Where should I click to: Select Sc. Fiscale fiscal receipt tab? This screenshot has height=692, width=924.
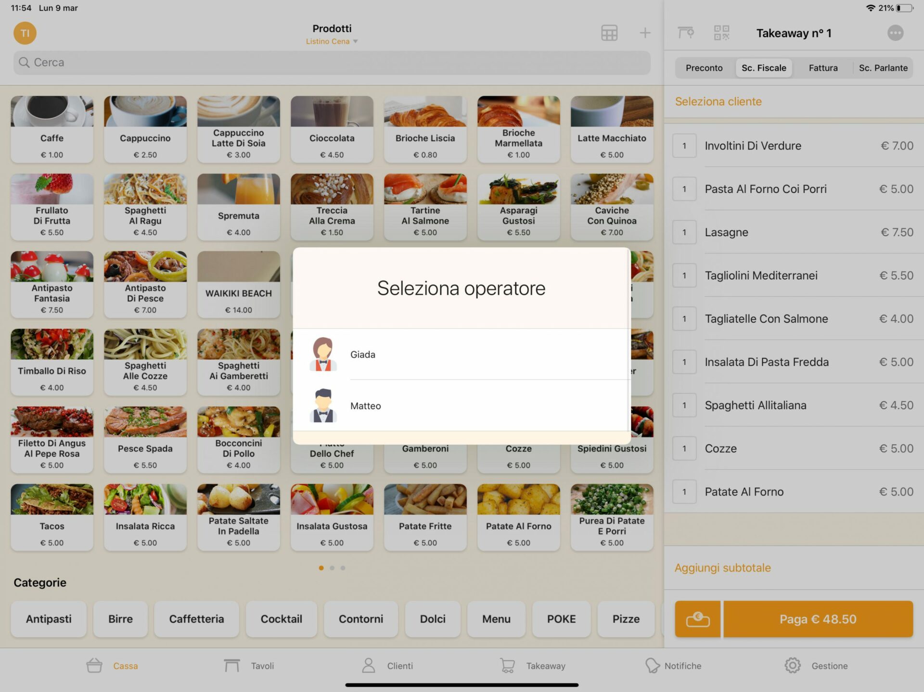click(x=764, y=67)
